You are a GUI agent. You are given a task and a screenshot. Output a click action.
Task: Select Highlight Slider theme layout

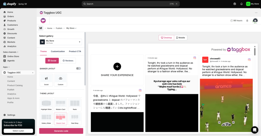point(46,105)
